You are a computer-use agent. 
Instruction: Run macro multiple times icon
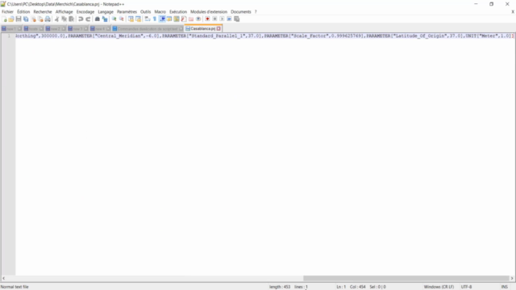click(x=229, y=19)
